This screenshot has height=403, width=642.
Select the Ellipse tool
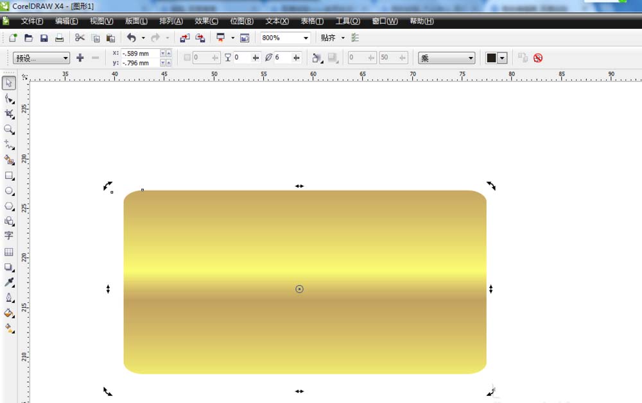pyautogui.click(x=9, y=191)
